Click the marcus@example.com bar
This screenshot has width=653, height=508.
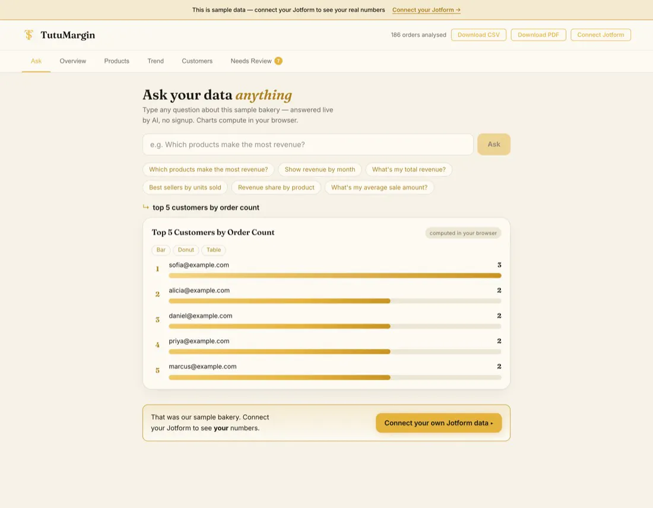click(335, 377)
